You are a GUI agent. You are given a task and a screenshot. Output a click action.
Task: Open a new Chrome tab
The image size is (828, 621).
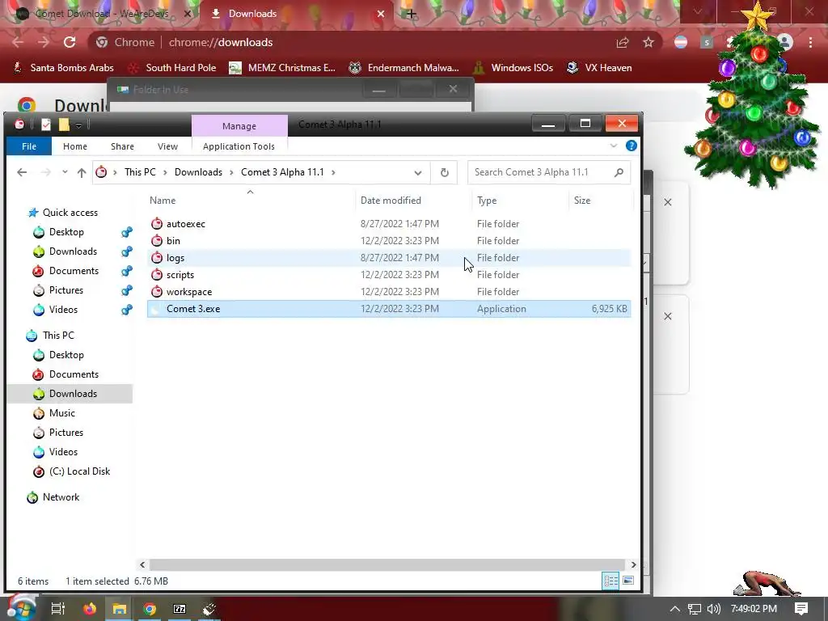click(412, 14)
